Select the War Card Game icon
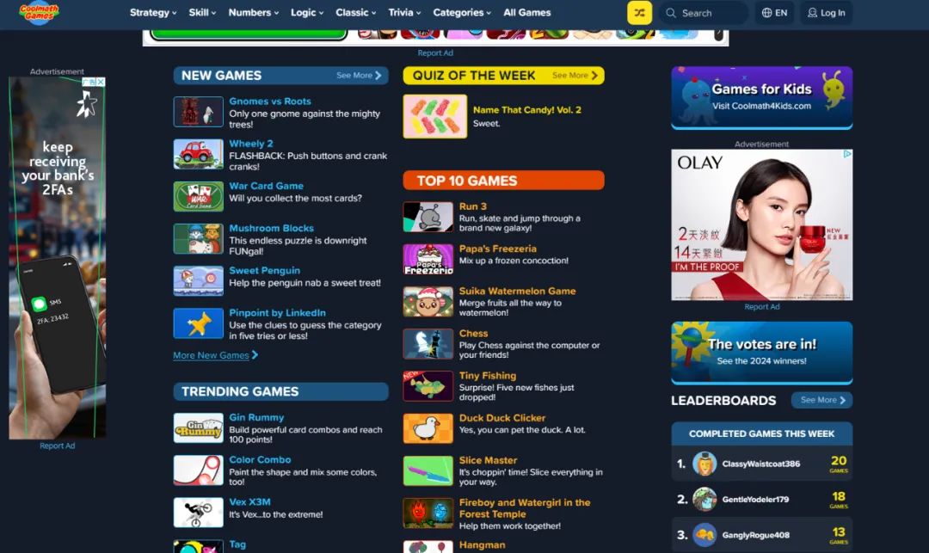 pyautogui.click(x=199, y=196)
